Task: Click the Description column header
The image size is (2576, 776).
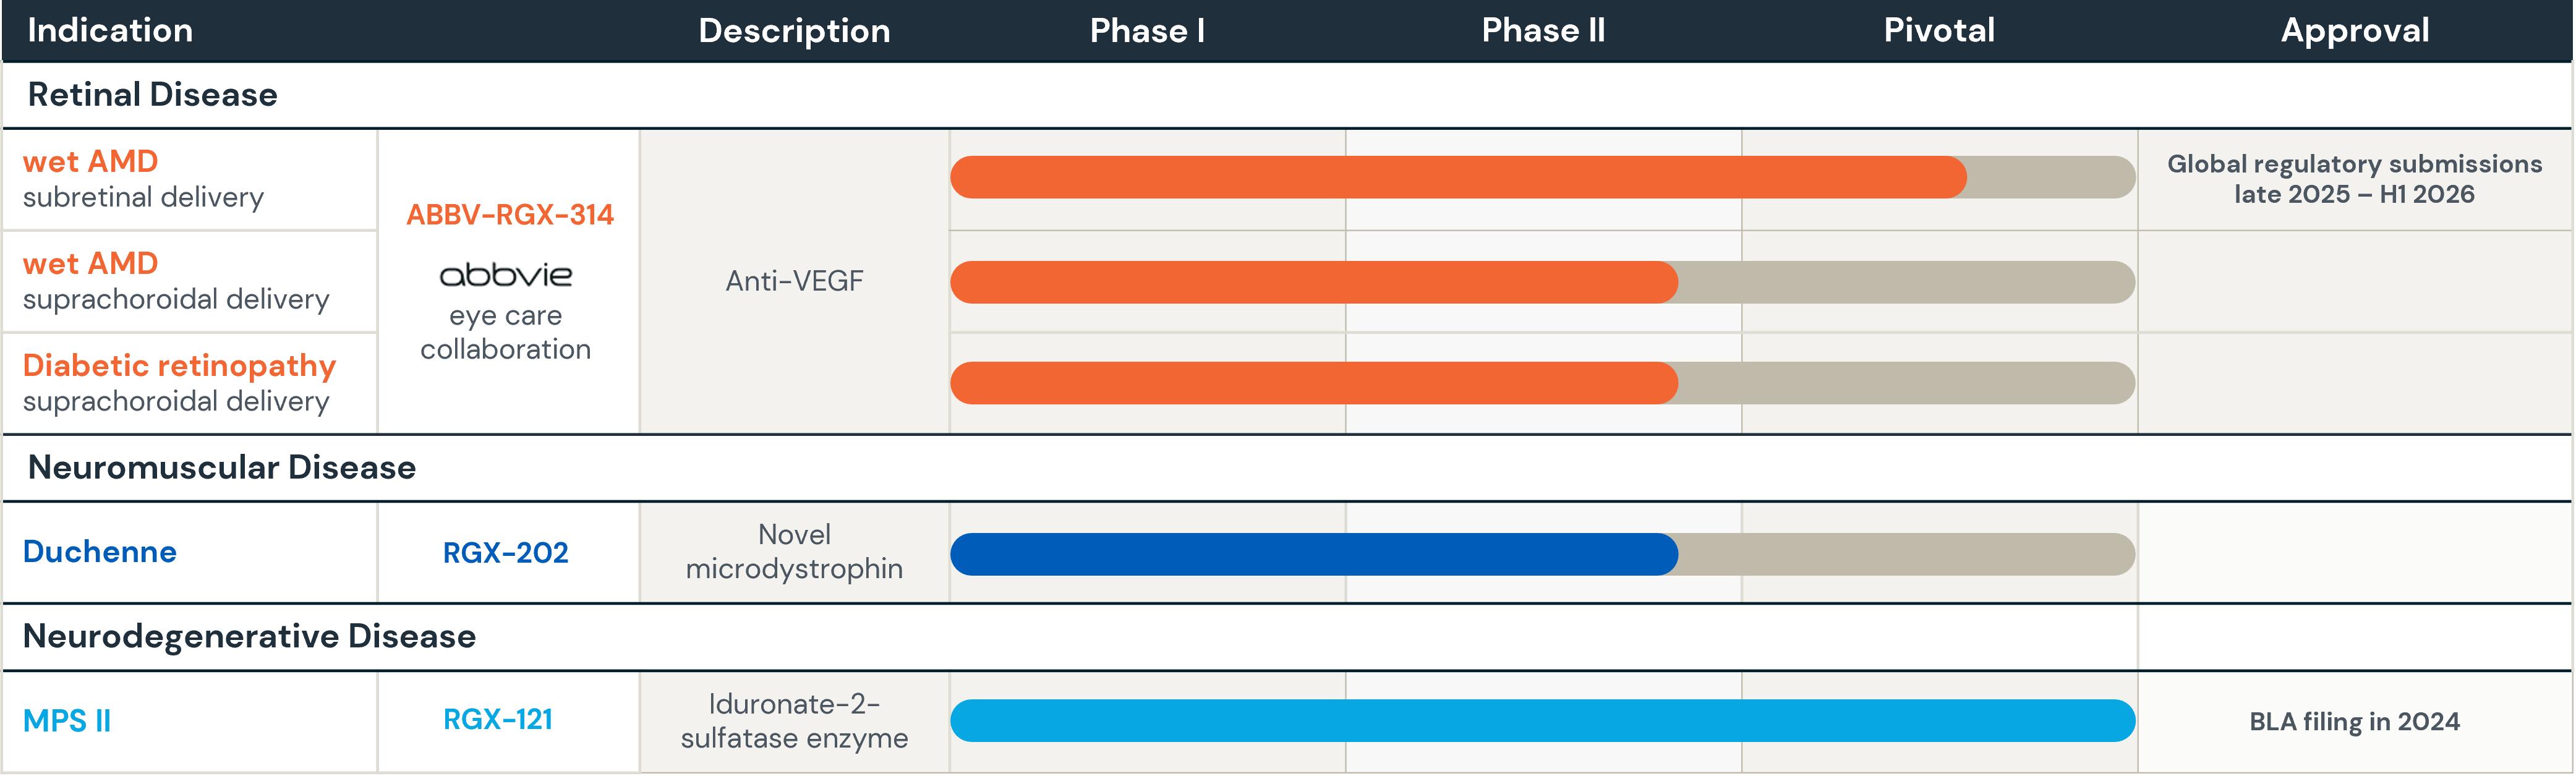Action: pos(794,31)
